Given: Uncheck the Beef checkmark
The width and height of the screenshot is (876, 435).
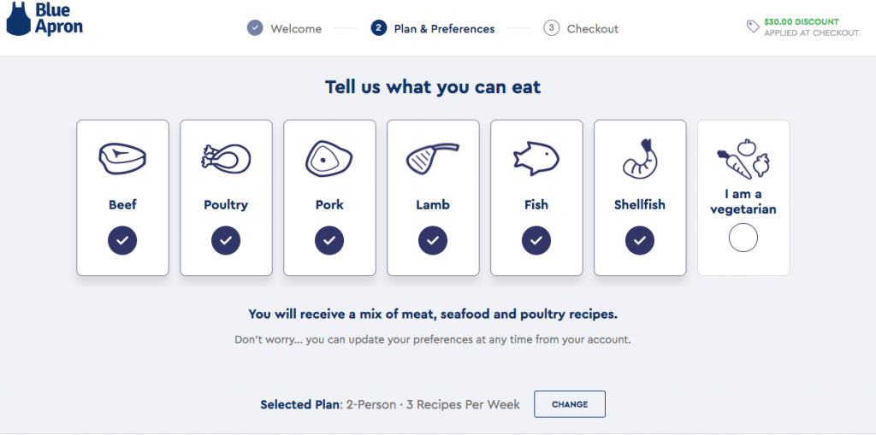Looking at the screenshot, I should (122, 240).
